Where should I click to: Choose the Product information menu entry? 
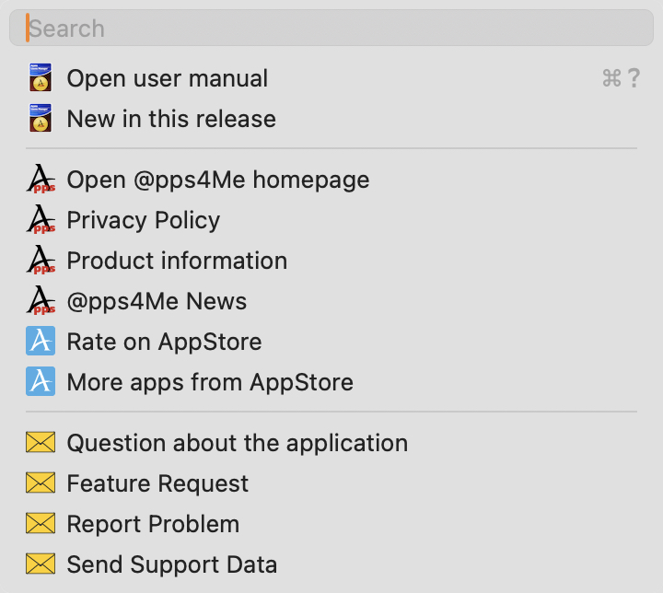[x=177, y=261]
